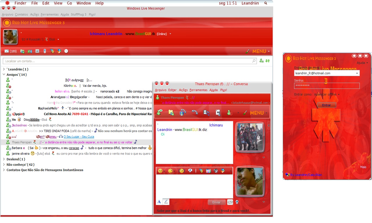
Task: Open StuffPlug 3 menu
Action: pyautogui.click(x=78, y=15)
